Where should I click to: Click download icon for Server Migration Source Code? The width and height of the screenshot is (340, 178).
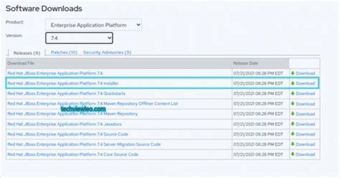tap(292, 144)
